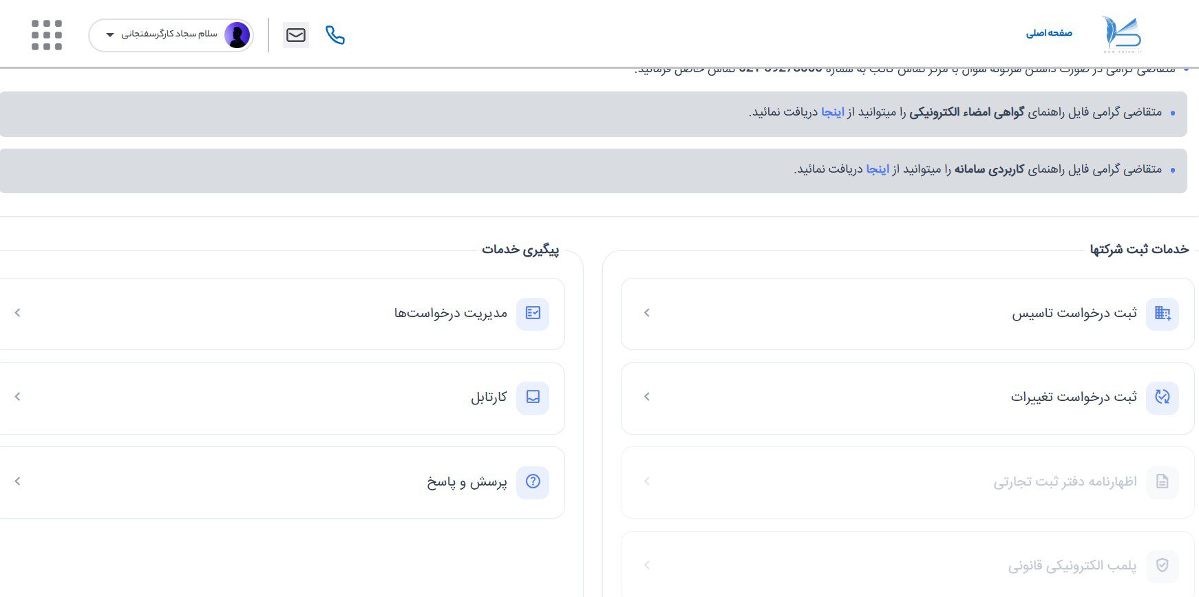Screen dimensions: 1199x597
Task: Click the کارتابل inbox icon
Action: pyautogui.click(x=533, y=398)
